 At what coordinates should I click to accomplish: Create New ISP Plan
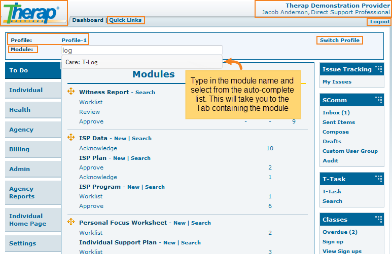(119, 158)
